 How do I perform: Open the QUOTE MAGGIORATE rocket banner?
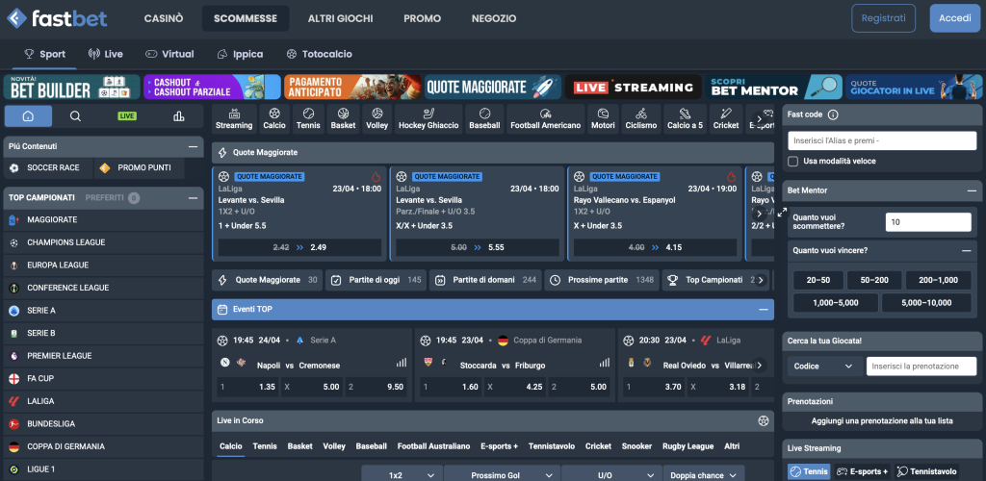coord(493,88)
